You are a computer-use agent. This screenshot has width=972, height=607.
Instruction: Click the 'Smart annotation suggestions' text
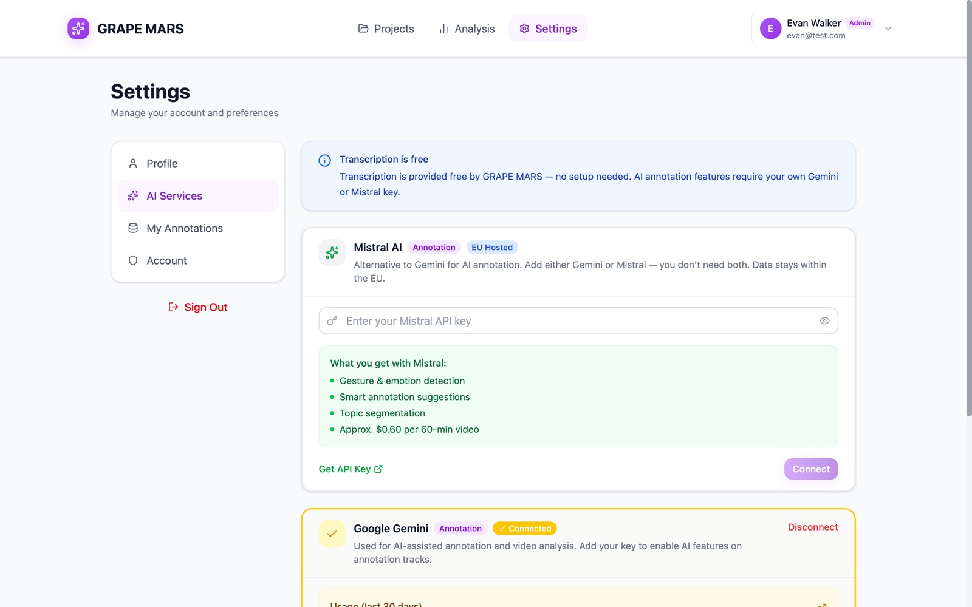(x=405, y=397)
